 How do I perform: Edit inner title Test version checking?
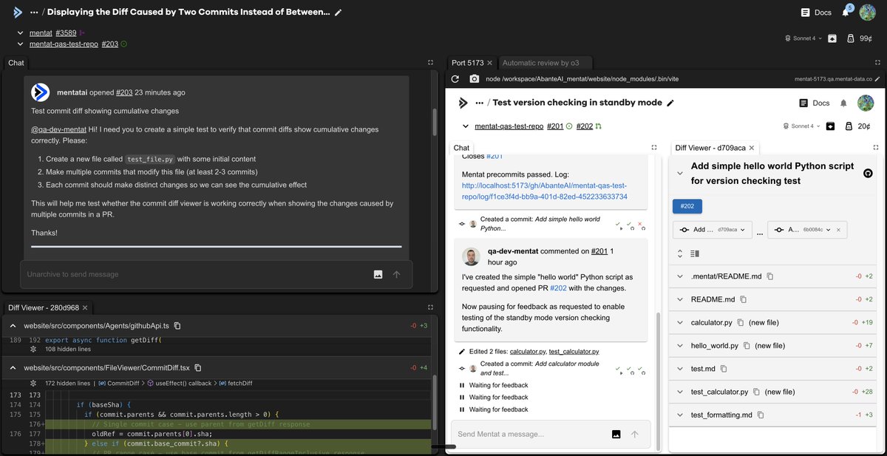coord(670,103)
